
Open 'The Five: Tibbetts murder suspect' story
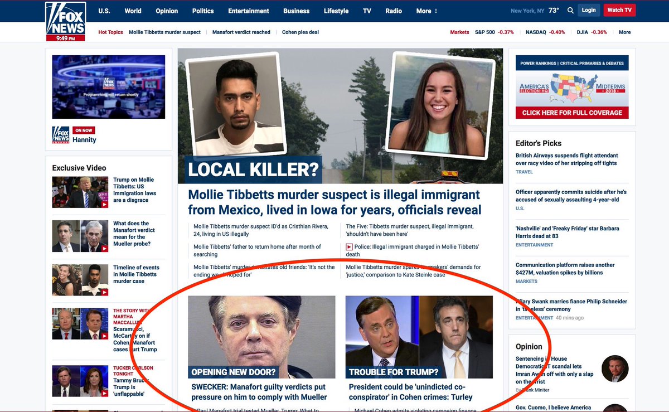click(x=410, y=230)
